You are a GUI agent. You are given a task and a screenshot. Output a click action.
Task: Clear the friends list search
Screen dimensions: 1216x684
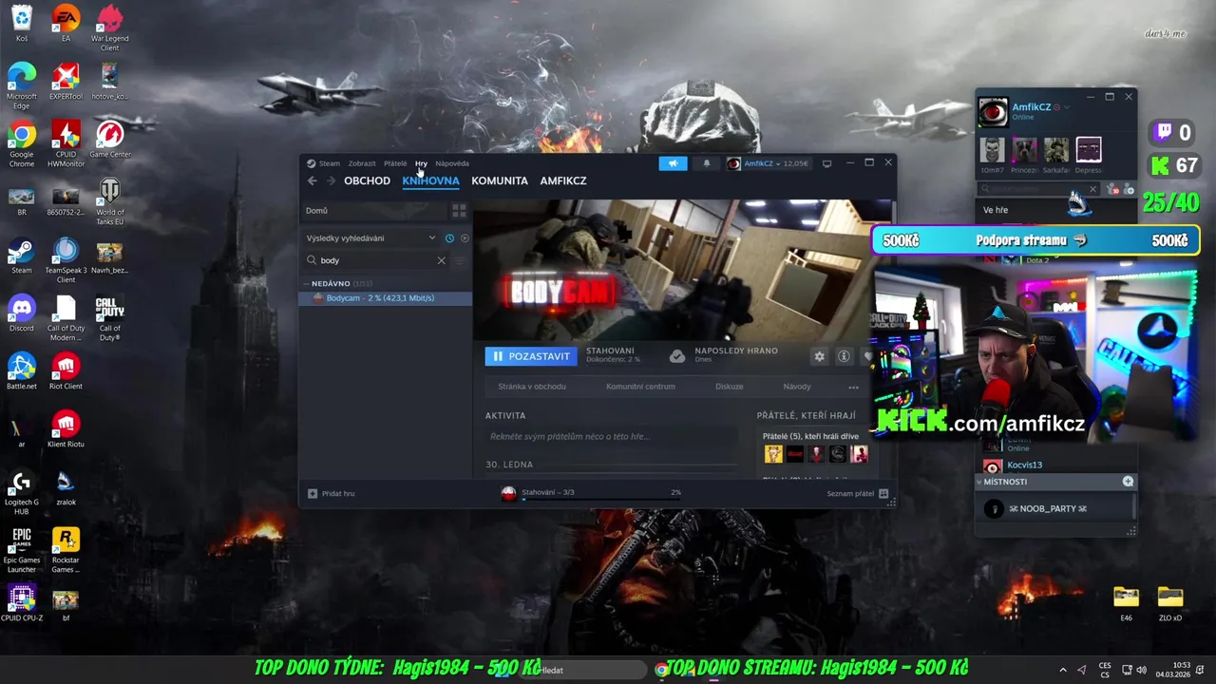tap(1092, 189)
